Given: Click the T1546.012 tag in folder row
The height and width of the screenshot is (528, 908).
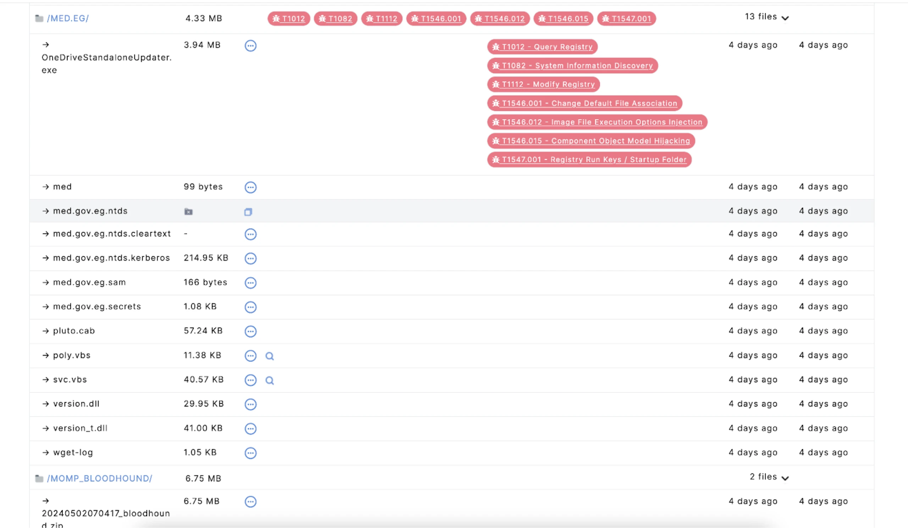Looking at the screenshot, I should [x=500, y=19].
